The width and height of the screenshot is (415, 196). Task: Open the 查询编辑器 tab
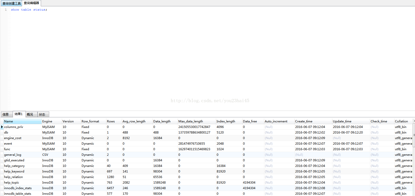[31, 3]
